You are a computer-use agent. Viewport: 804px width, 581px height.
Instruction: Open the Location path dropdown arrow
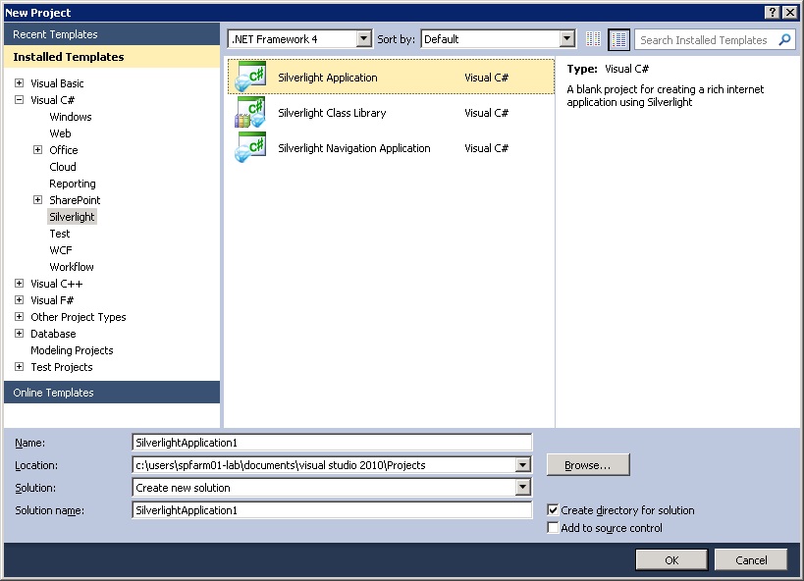coord(522,465)
